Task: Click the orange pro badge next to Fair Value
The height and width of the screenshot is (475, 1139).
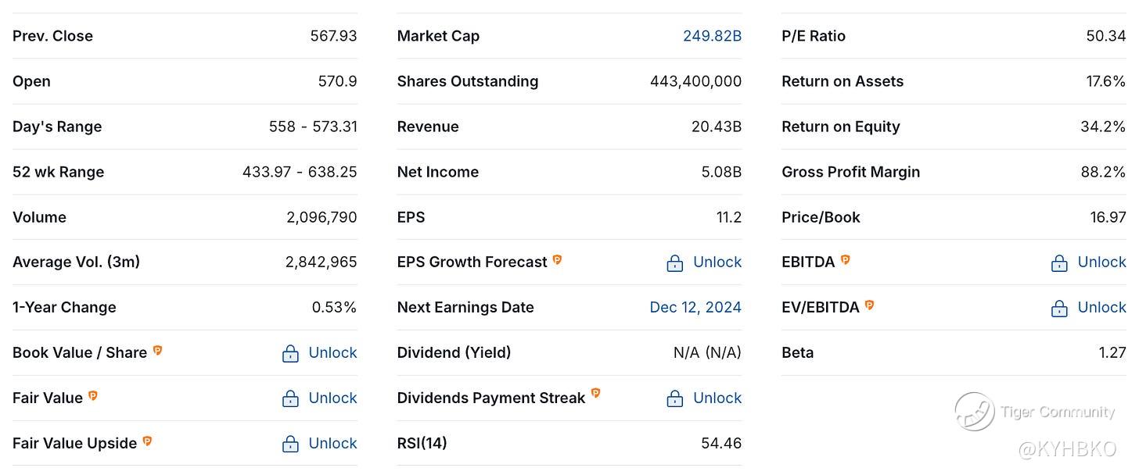Action: pos(93,396)
